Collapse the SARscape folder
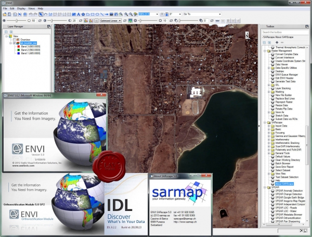The width and height of the screenshot is (312, 237). 265,122
